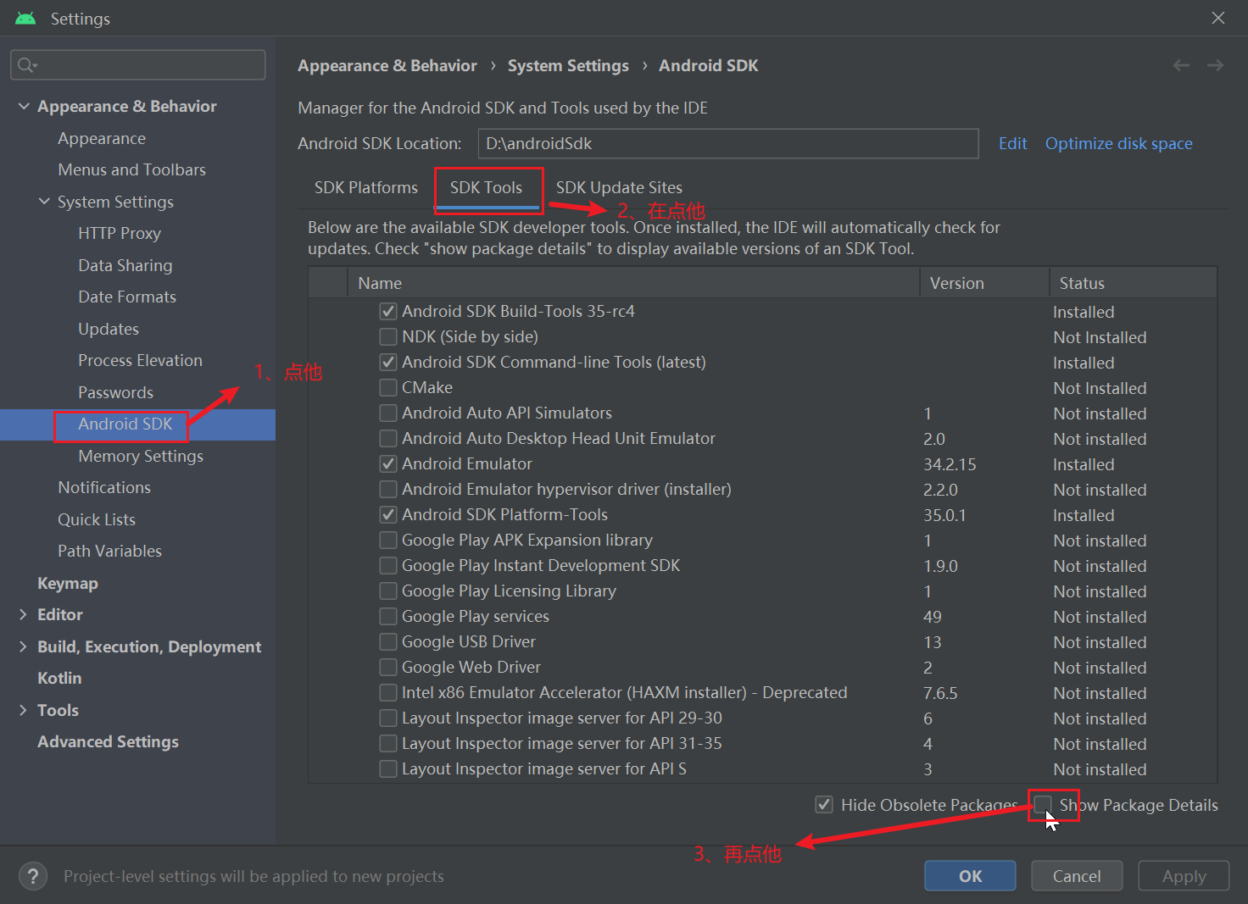Click Optimize disk space link
This screenshot has height=904, width=1248.
(x=1118, y=143)
